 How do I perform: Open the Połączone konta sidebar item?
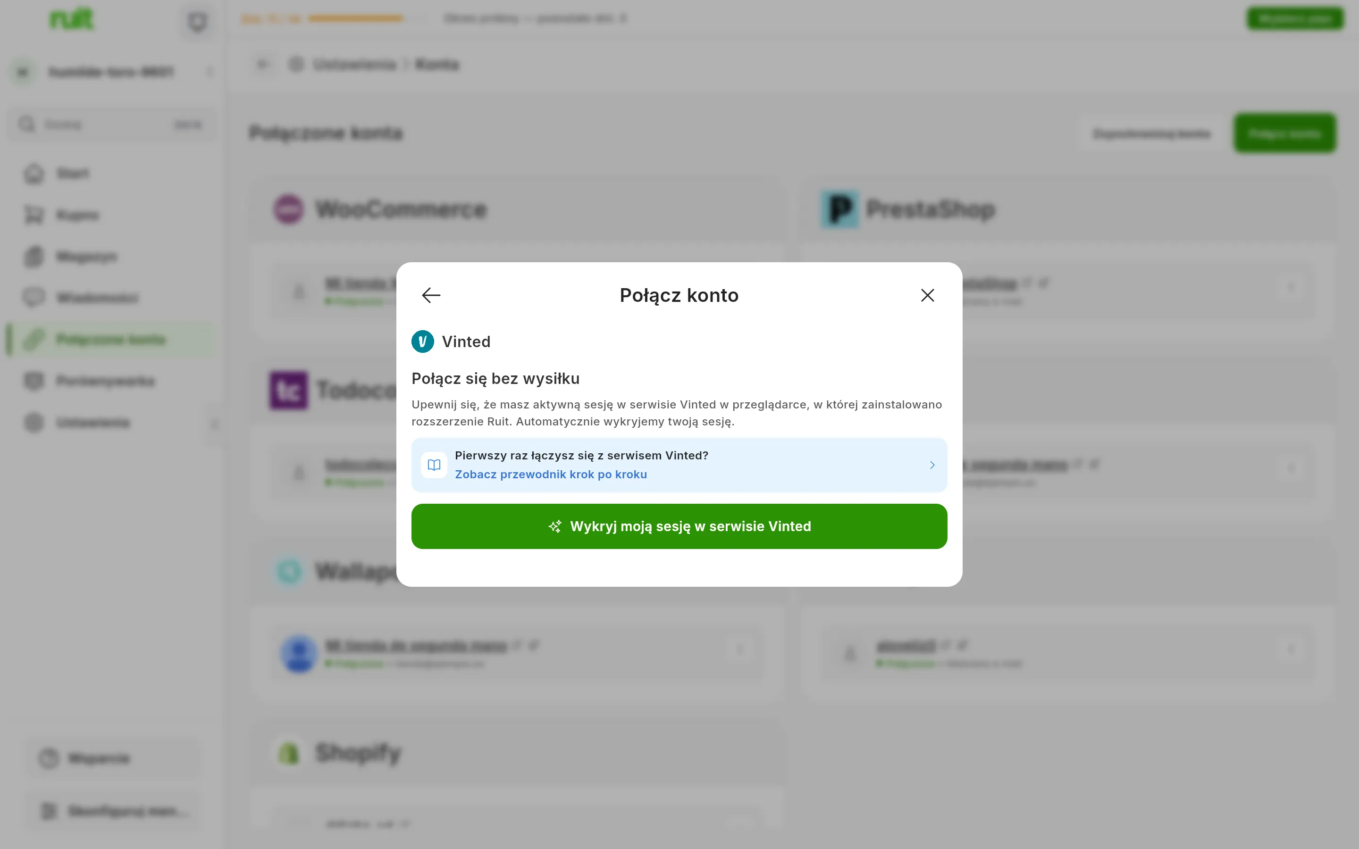(x=112, y=339)
